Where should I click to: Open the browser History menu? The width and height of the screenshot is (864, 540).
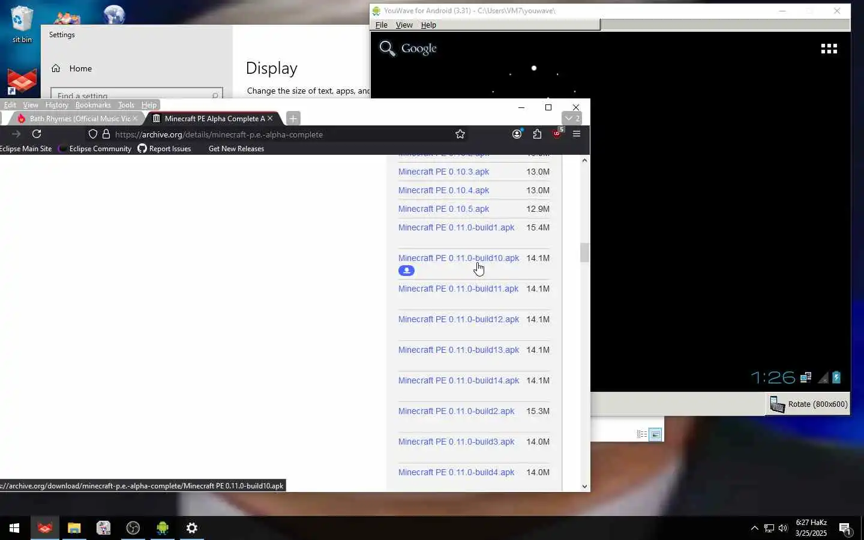point(57,104)
